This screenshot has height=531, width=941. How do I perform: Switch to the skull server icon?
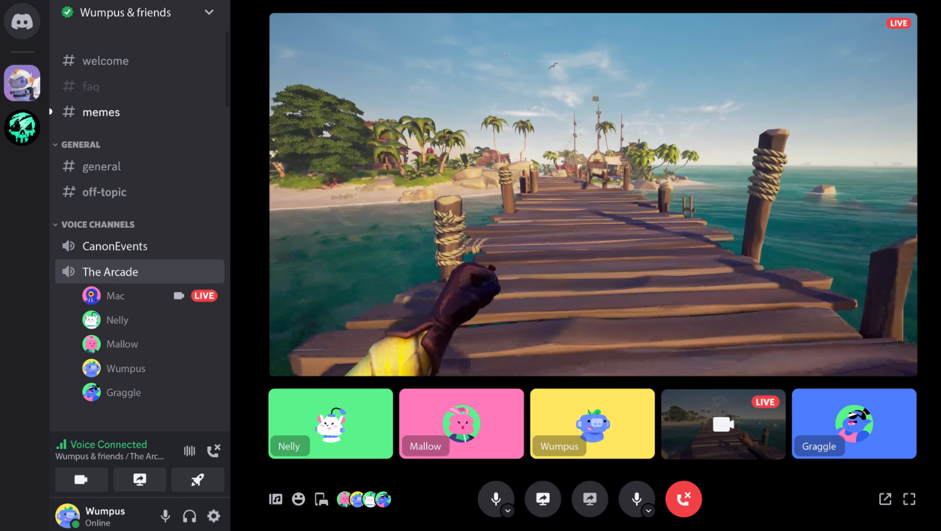22,128
